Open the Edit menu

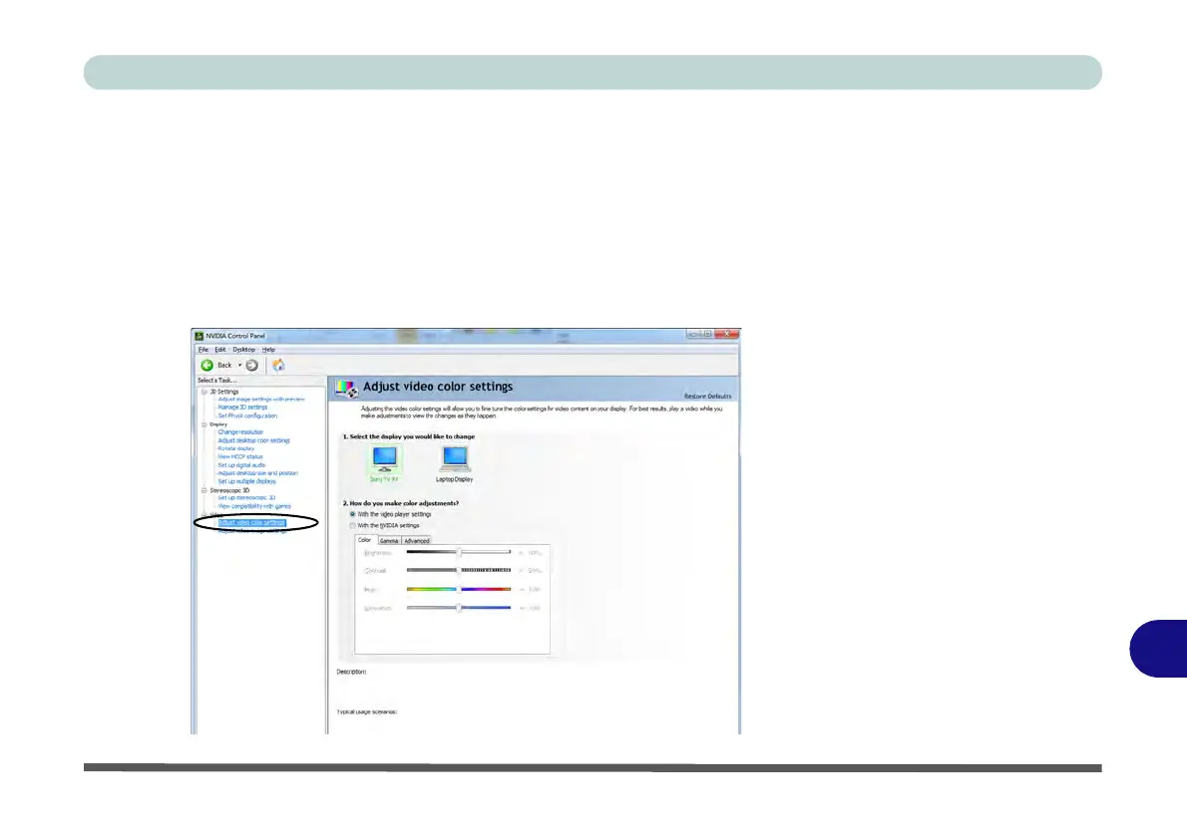[x=220, y=350]
